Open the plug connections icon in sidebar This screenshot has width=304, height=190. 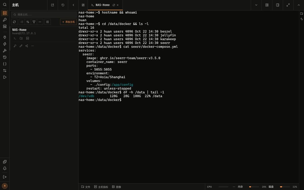pos(5,37)
